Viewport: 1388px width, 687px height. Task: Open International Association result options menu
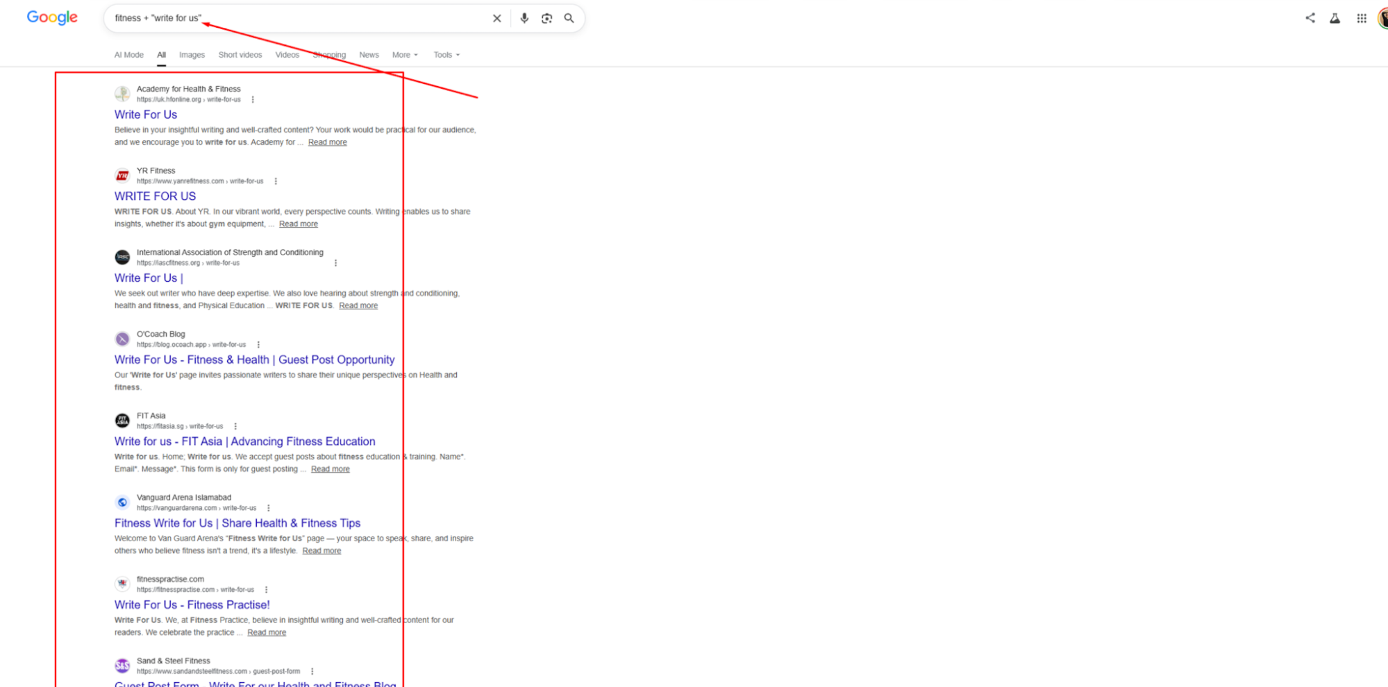click(x=335, y=263)
